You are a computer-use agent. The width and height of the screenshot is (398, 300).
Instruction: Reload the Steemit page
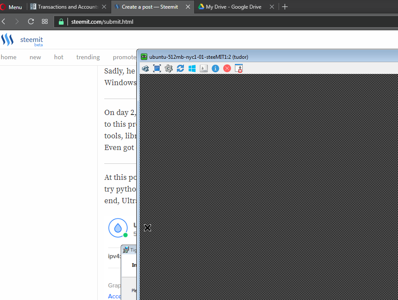tap(31, 22)
